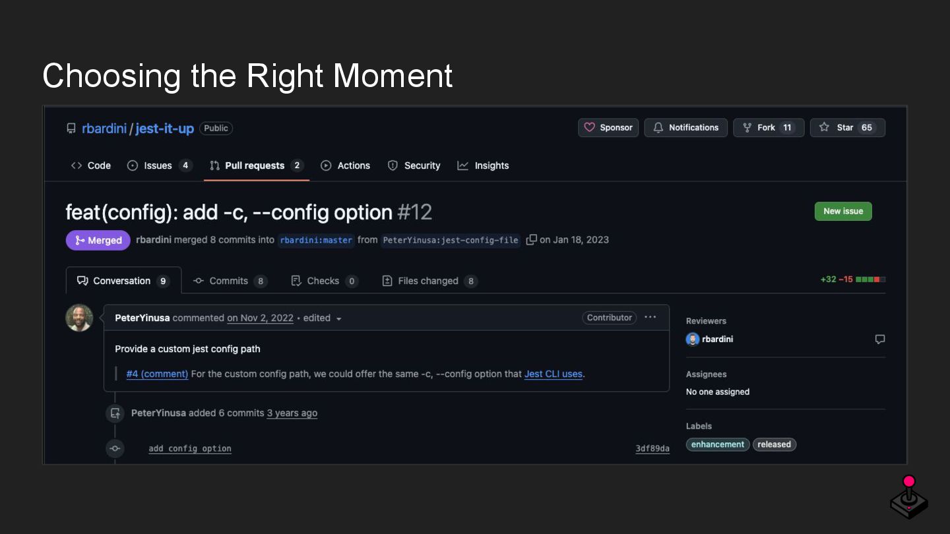Click the enhancement label
The height and width of the screenshot is (534, 950).
pos(718,444)
